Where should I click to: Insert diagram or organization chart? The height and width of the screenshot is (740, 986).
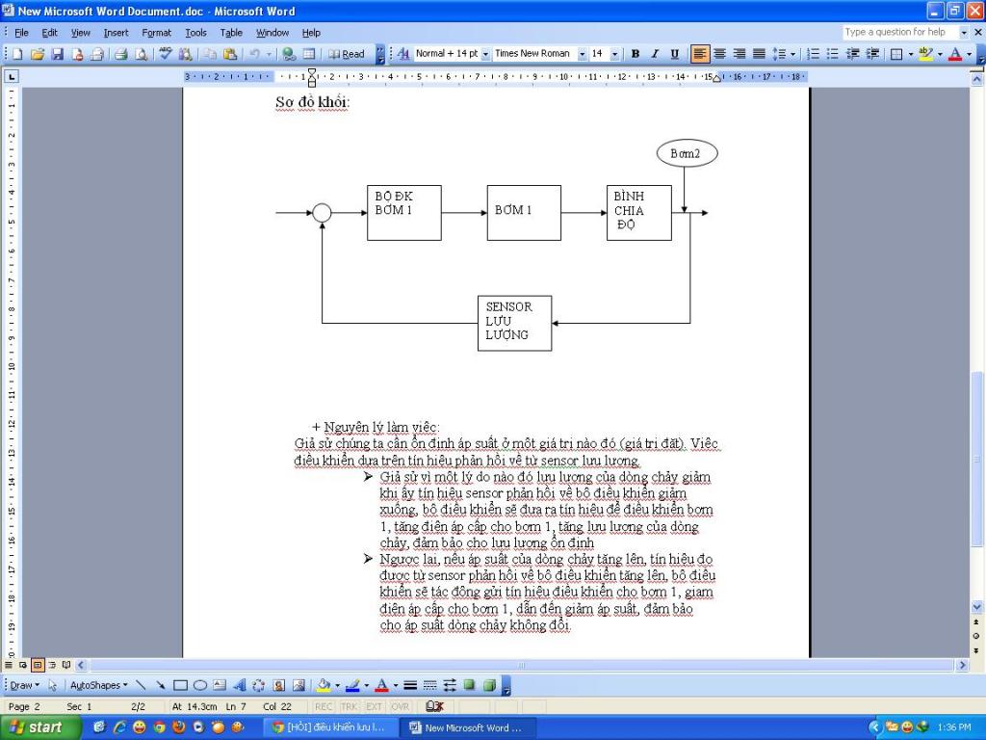tap(258, 685)
